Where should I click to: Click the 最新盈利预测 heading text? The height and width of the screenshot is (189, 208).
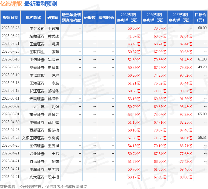pyautogui.click(x=41, y=4)
